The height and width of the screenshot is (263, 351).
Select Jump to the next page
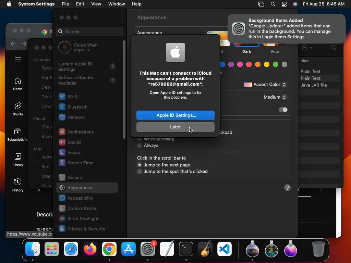tap(164, 165)
